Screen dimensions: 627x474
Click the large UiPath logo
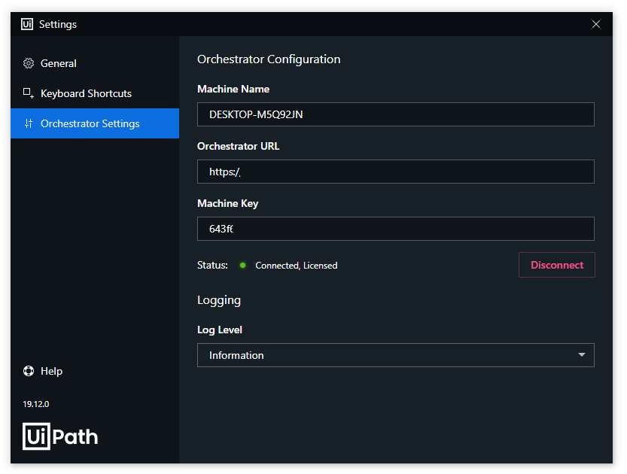pyautogui.click(x=60, y=436)
